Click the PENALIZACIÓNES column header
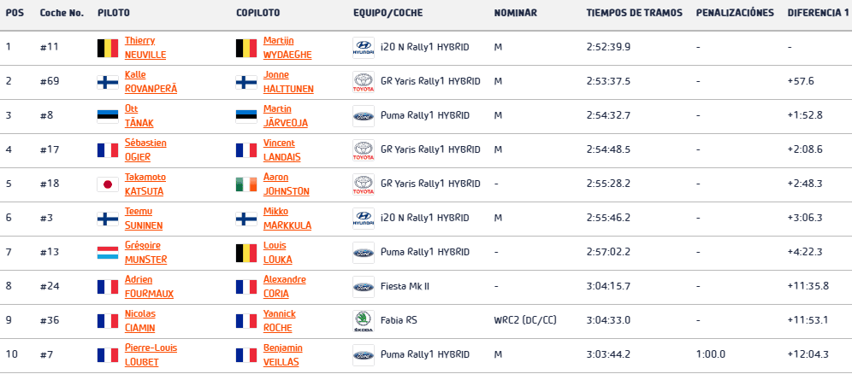This screenshot has width=852, height=374. click(735, 13)
